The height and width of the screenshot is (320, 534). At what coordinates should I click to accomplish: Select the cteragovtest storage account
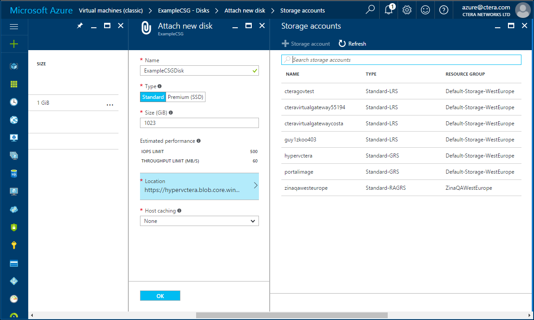coord(401,91)
